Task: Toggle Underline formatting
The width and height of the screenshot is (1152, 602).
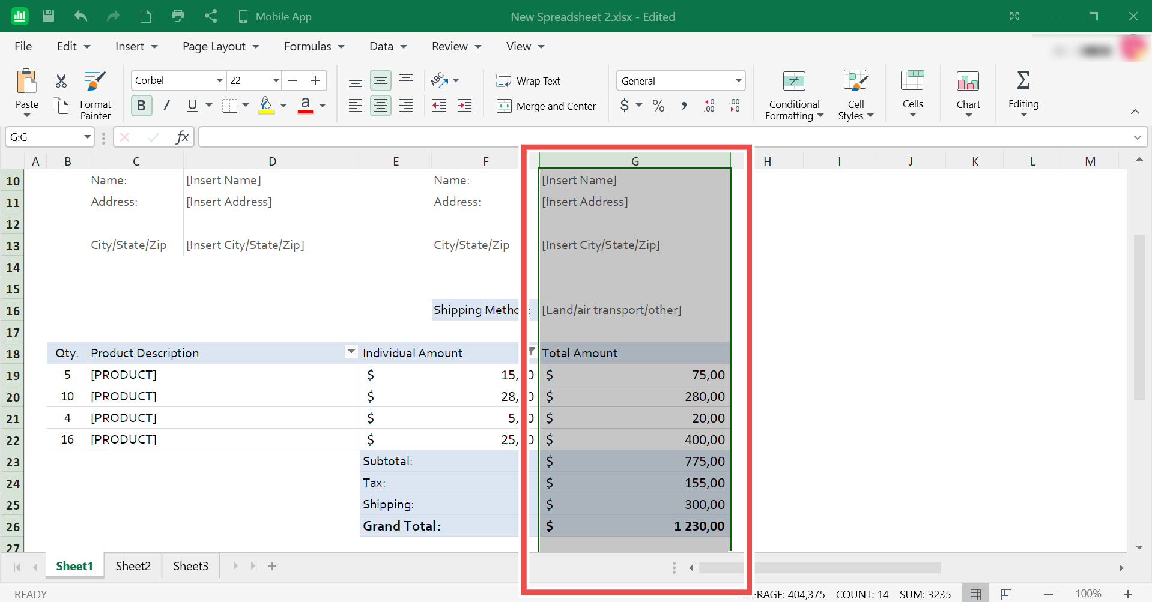Action: (192, 106)
